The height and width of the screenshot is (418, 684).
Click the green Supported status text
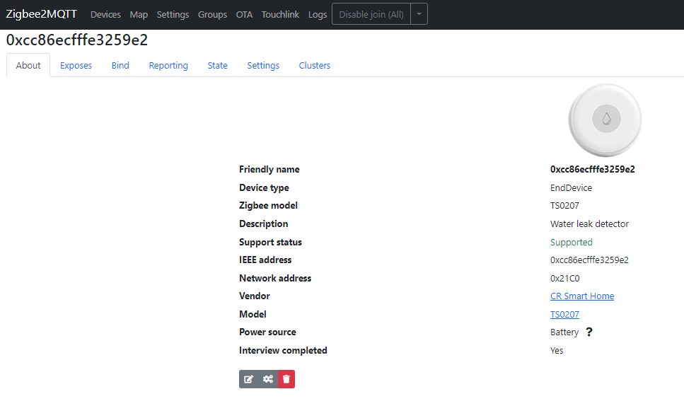[571, 242]
